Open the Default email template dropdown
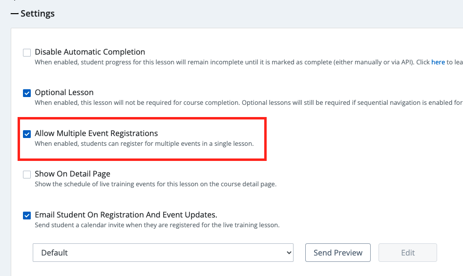Screen dimensions: 463x276 tap(163, 253)
